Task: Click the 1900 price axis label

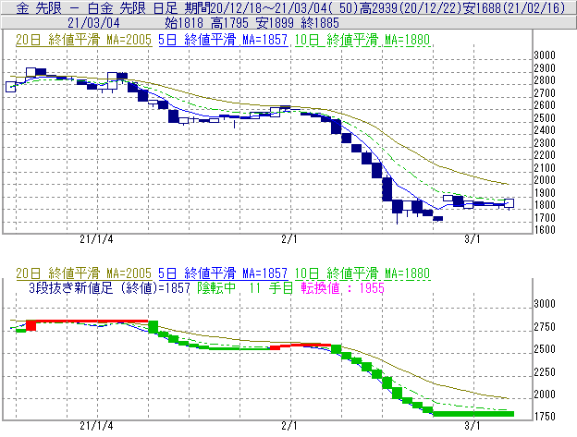Action: [x=545, y=192]
